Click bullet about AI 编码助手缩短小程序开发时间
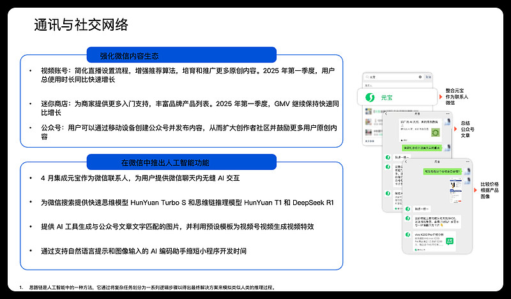Viewport: 511px width, 299px height. 143,251
